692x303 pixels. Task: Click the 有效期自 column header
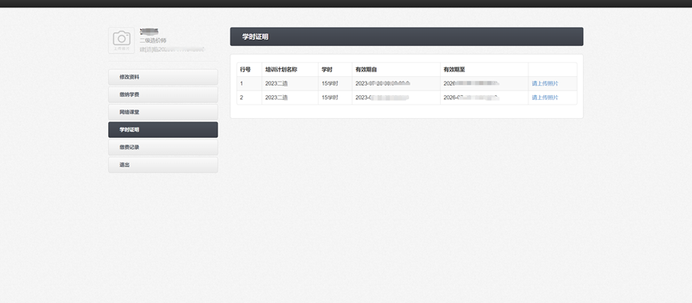click(x=366, y=70)
